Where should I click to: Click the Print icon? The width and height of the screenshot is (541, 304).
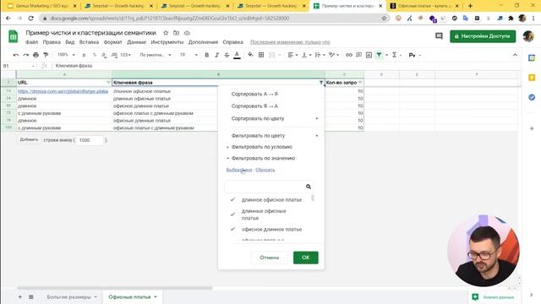click(x=36, y=55)
